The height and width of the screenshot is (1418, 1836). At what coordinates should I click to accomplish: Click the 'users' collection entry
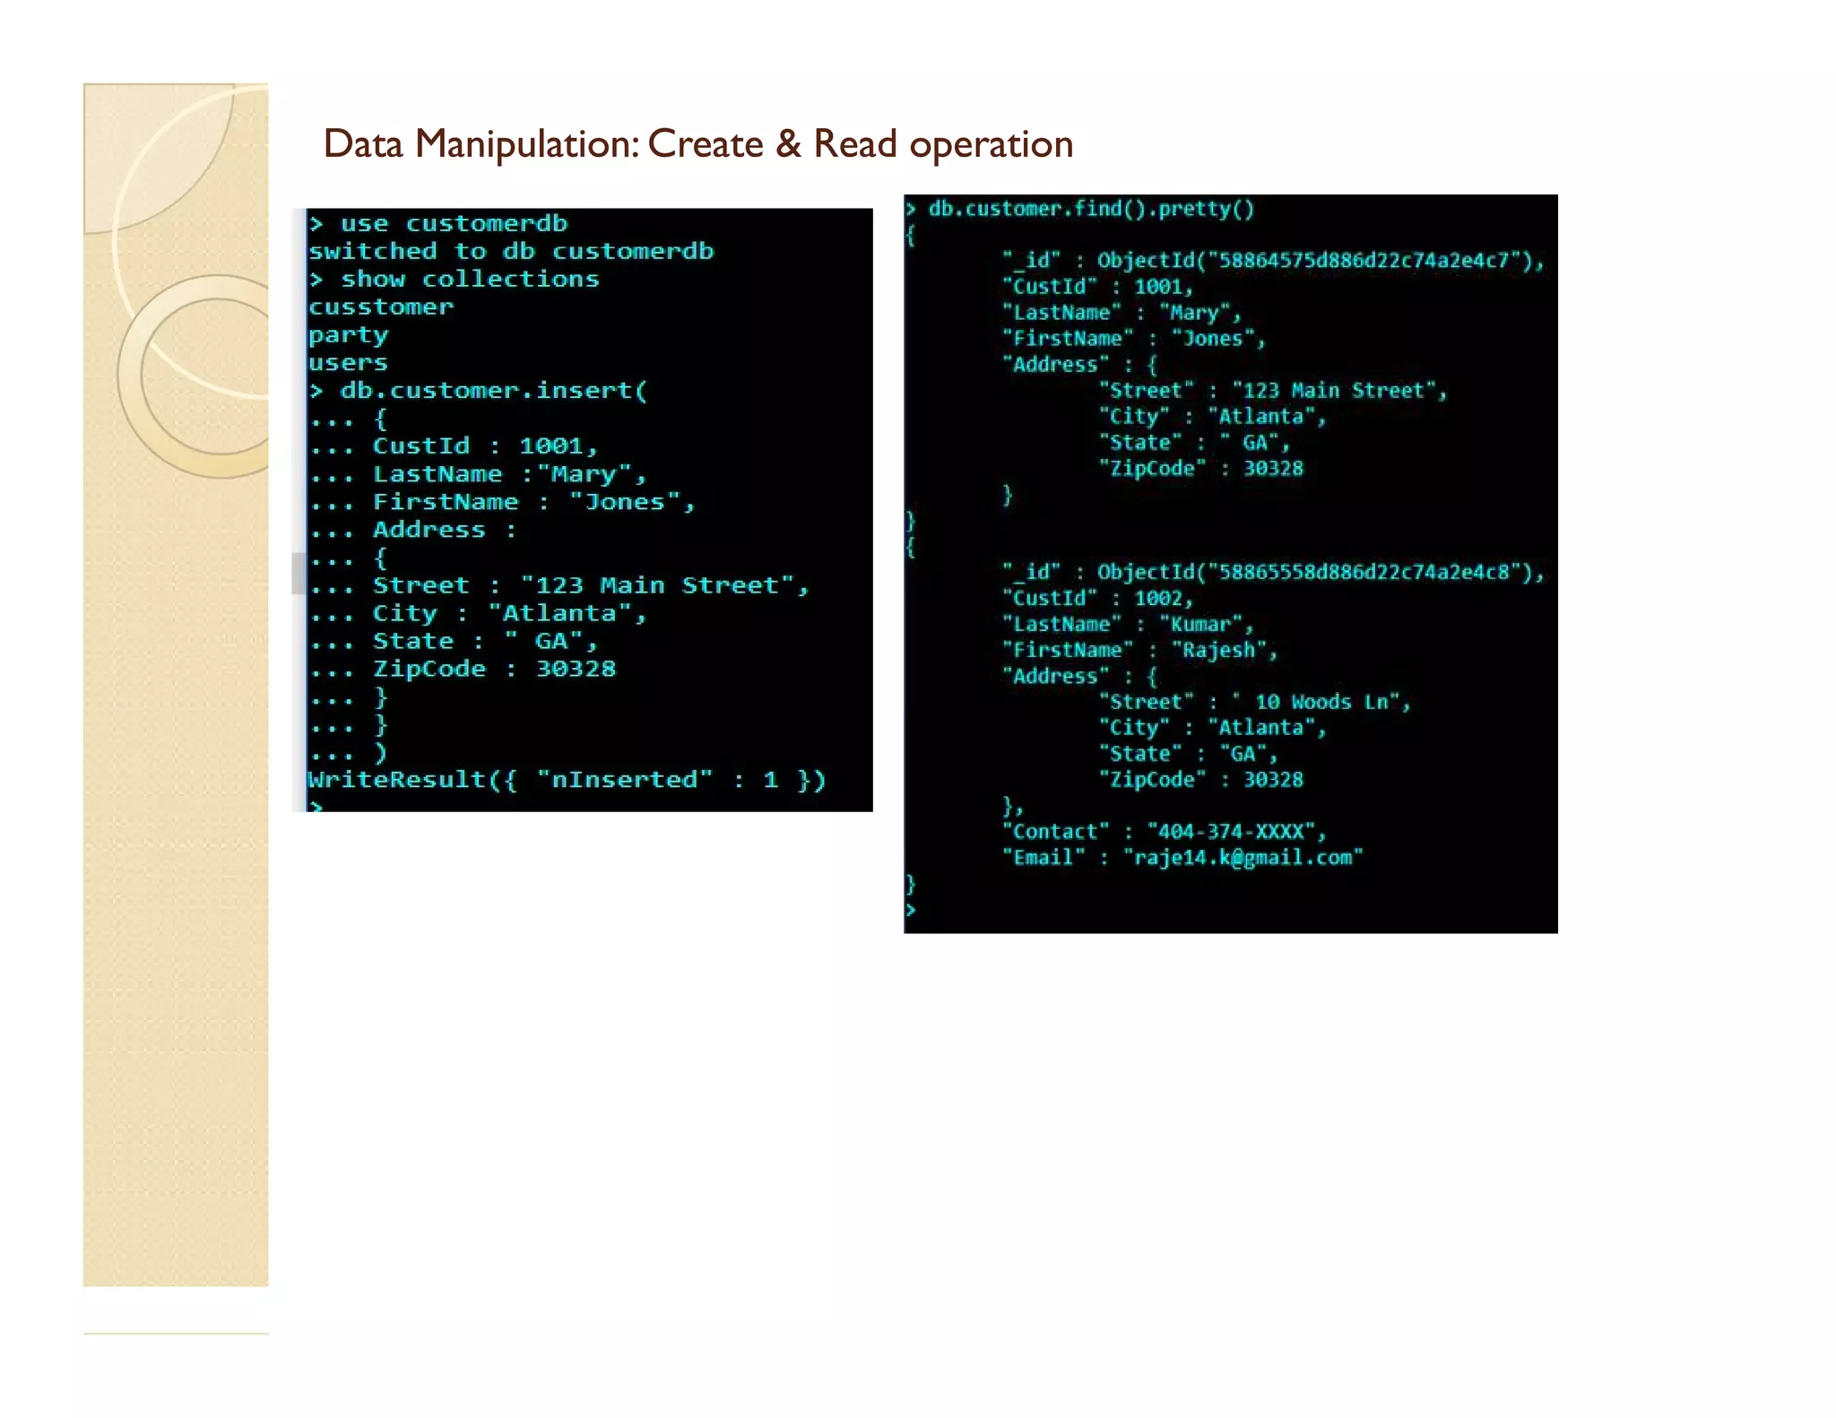point(348,362)
